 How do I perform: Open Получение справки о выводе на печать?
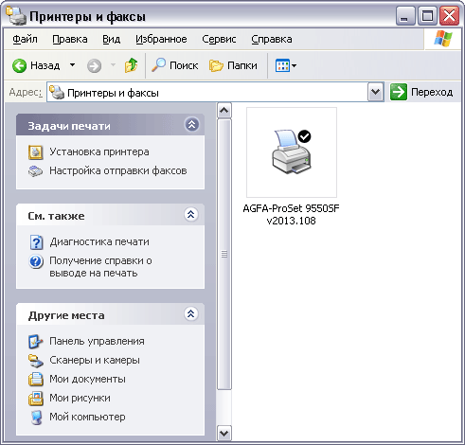(x=100, y=267)
